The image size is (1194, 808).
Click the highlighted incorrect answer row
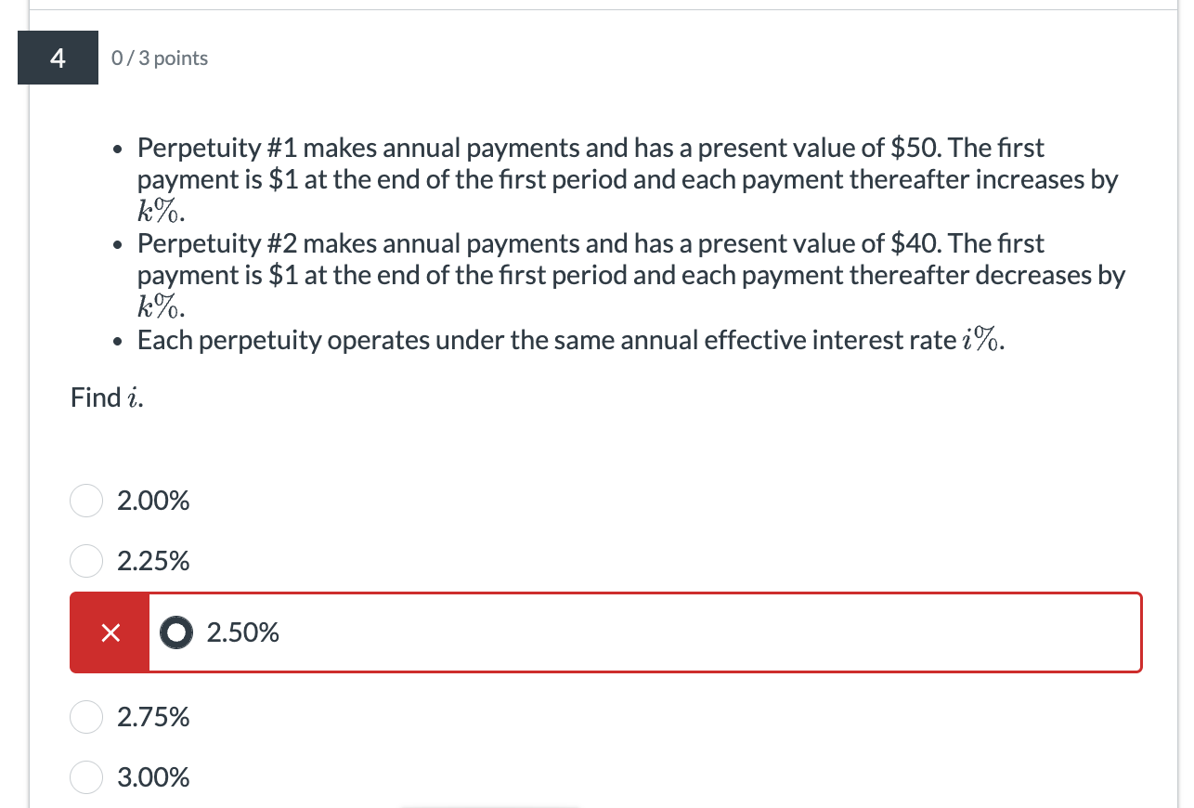603,632
